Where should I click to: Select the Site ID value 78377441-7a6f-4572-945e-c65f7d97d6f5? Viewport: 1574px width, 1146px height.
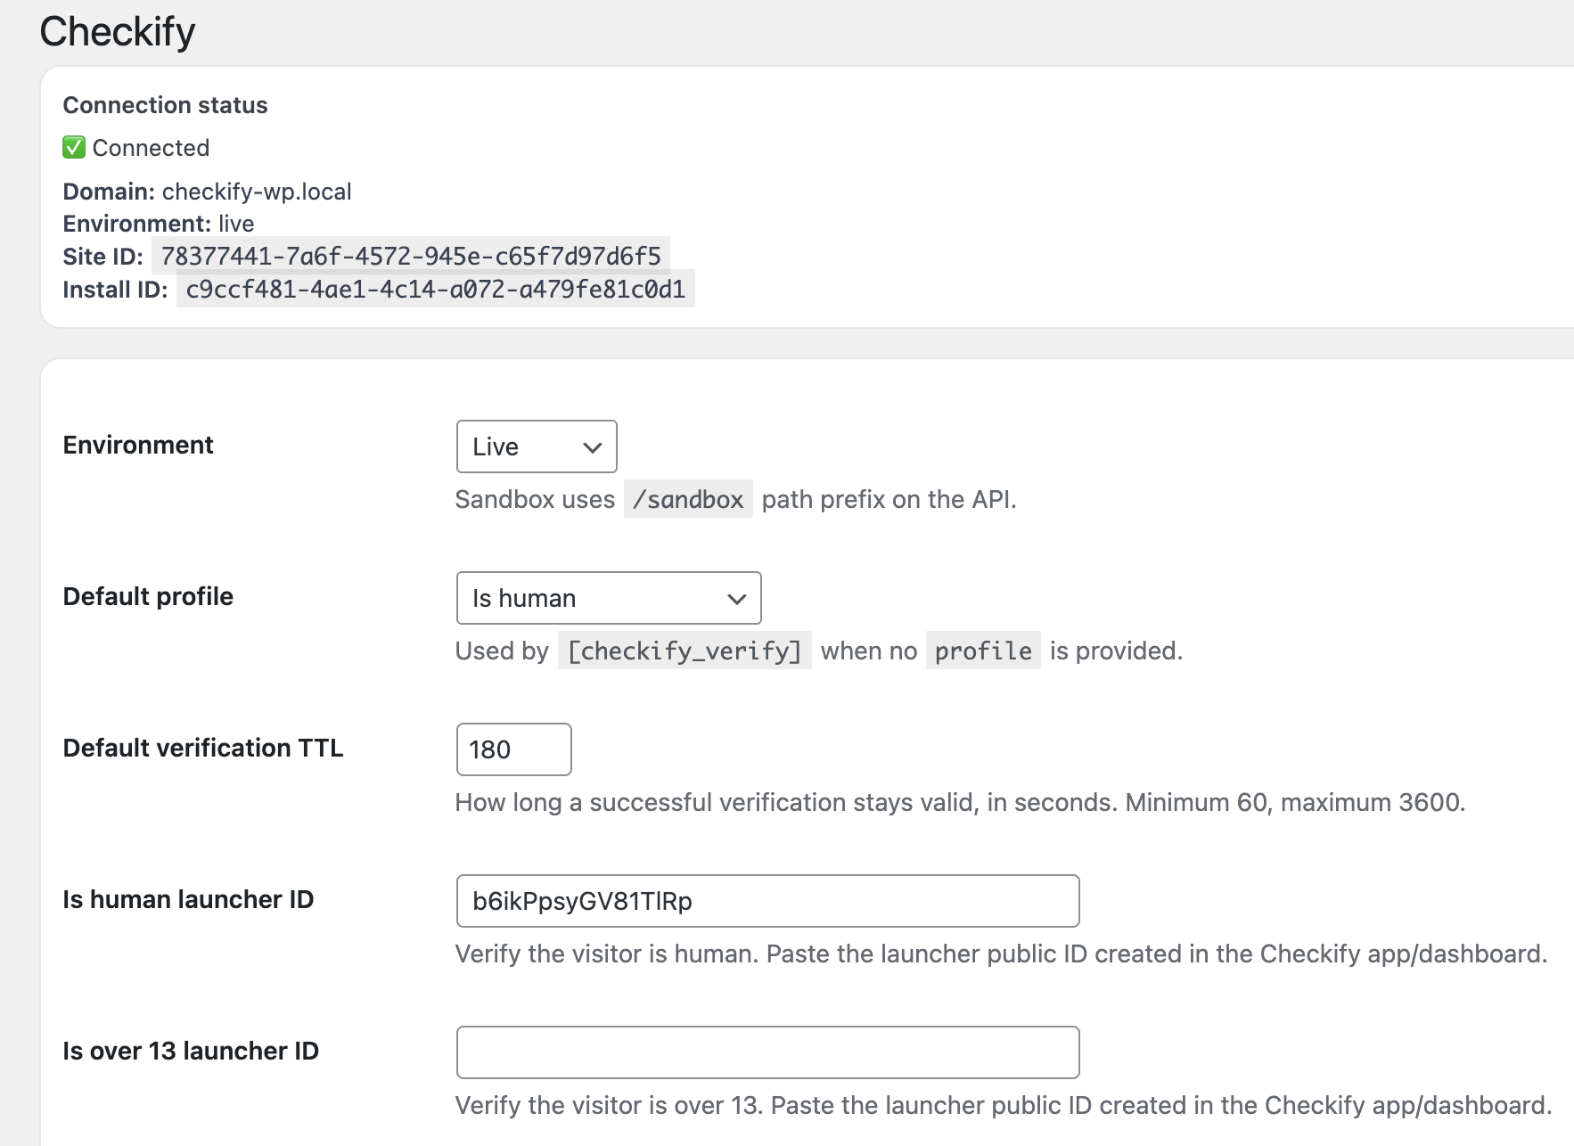(x=411, y=257)
